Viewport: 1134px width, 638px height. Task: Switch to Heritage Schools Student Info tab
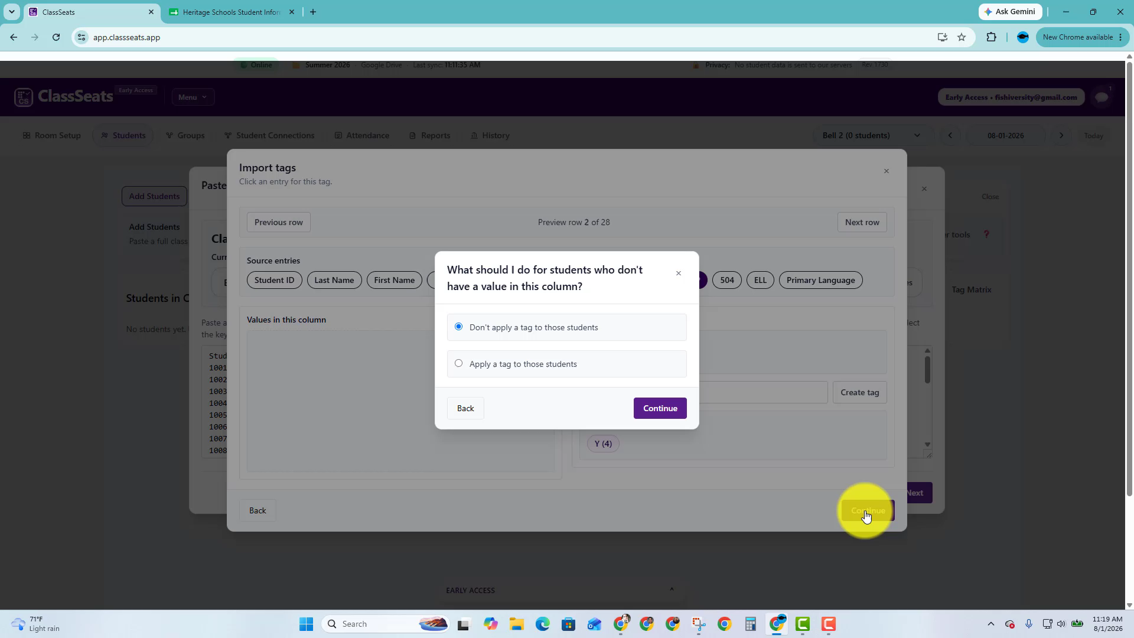point(232,12)
